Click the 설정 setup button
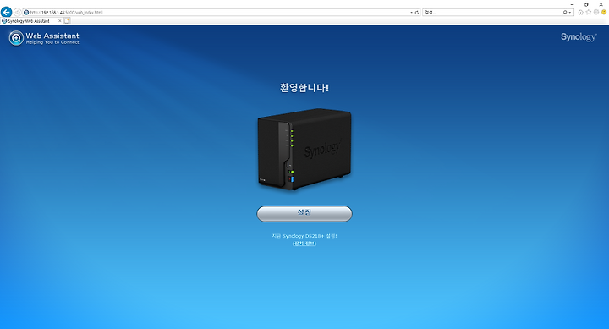This screenshot has height=329, width=609. click(x=304, y=214)
